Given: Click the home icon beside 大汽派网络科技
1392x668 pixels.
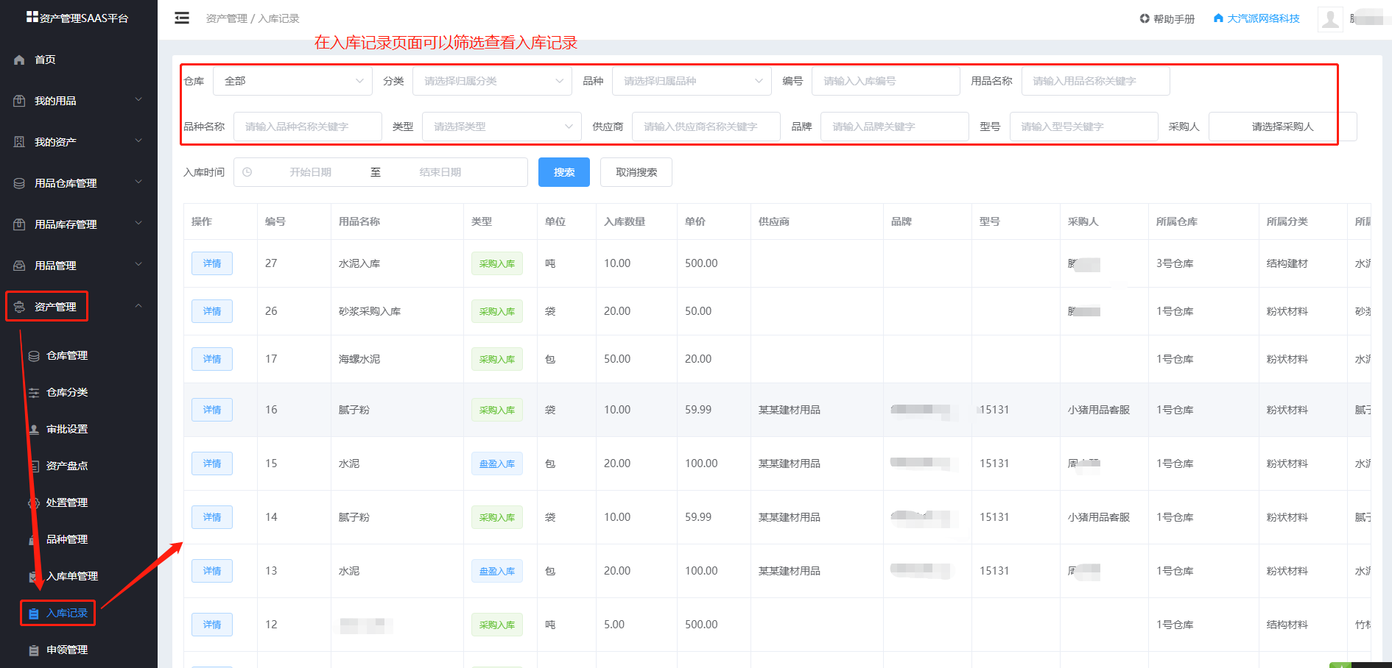Looking at the screenshot, I should click(x=1218, y=18).
